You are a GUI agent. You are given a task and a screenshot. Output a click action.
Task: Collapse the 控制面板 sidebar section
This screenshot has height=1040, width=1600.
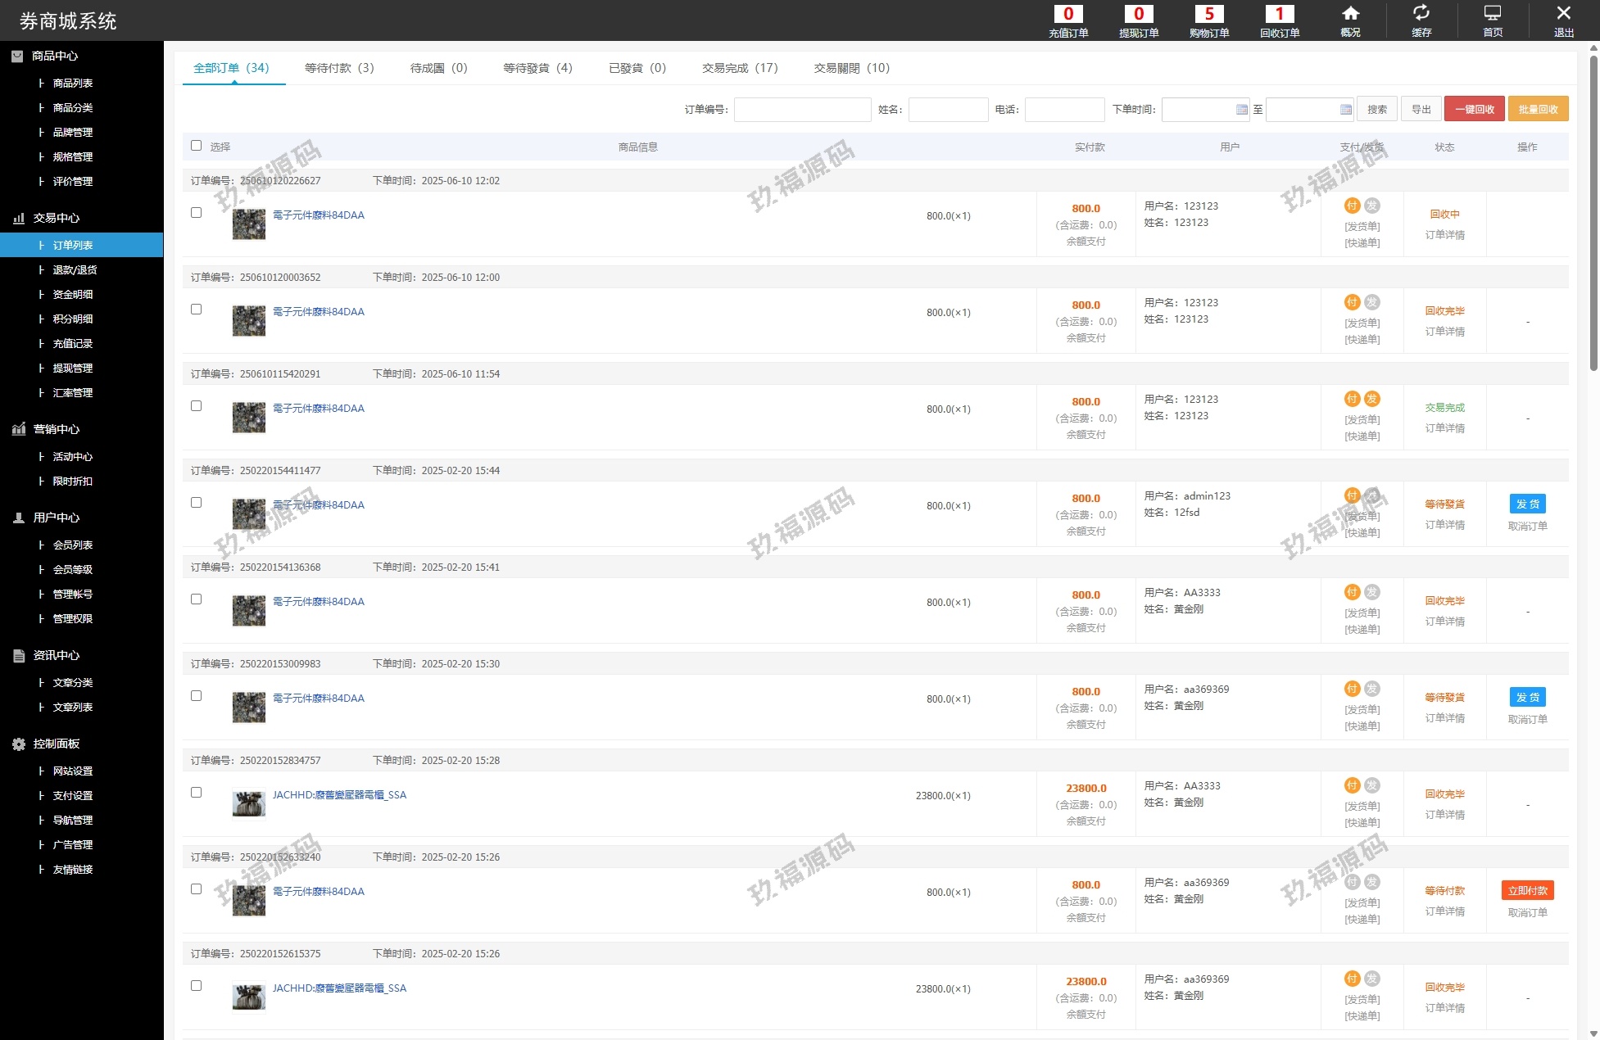tap(56, 744)
